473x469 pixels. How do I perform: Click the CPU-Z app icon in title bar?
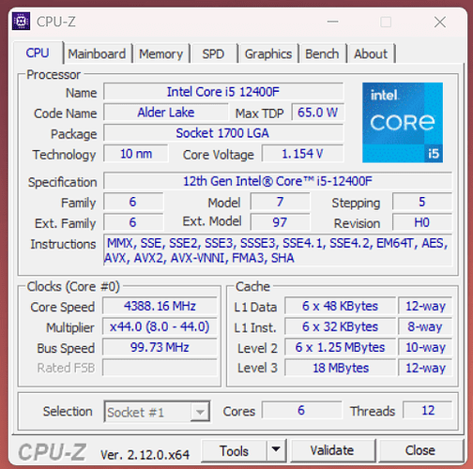pos(21,22)
